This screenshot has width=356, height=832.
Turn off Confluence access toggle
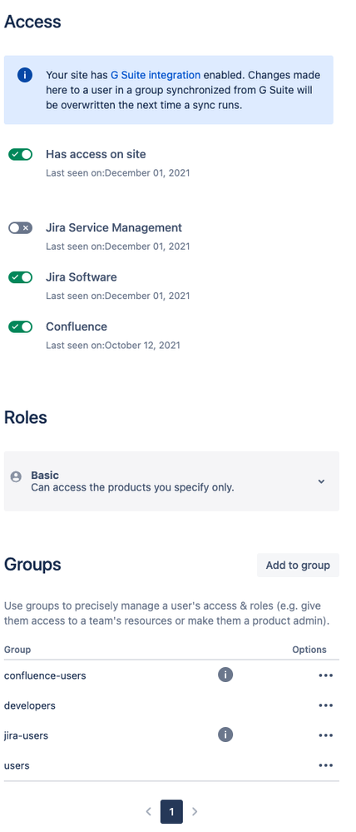click(21, 326)
